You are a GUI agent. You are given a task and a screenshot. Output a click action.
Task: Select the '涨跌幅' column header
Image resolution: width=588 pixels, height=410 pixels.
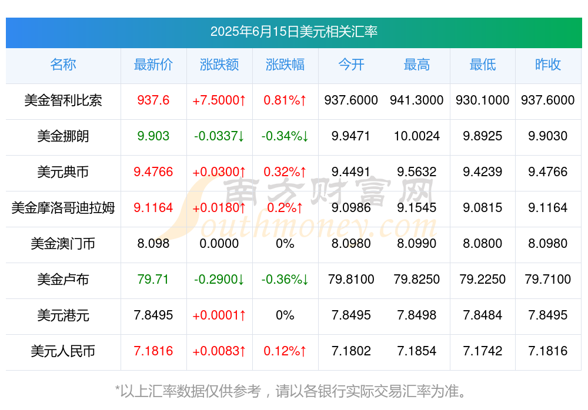click(x=285, y=65)
